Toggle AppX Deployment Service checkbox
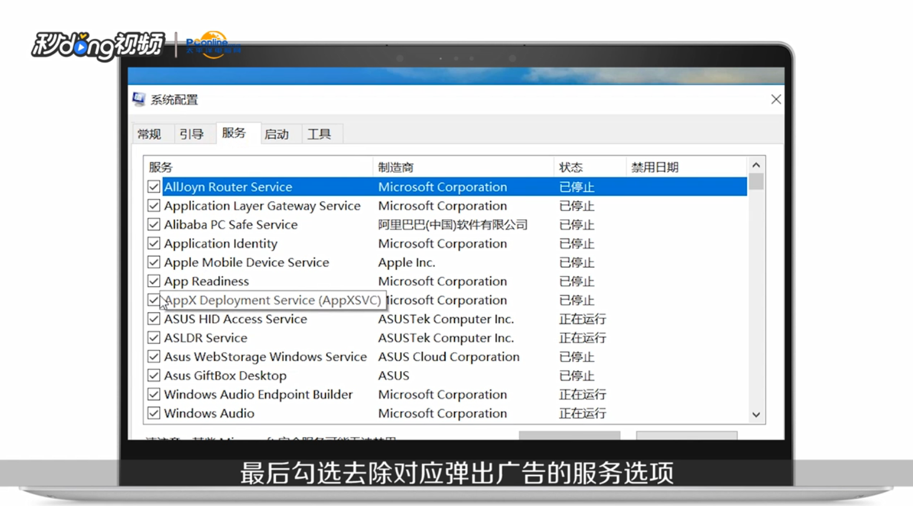The width and height of the screenshot is (913, 506). (154, 300)
